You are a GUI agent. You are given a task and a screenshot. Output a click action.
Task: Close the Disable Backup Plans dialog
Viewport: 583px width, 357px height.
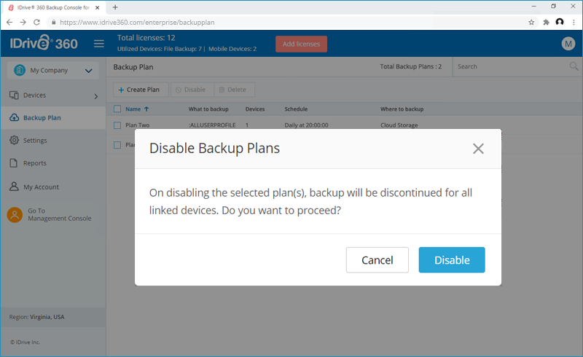[x=478, y=149]
